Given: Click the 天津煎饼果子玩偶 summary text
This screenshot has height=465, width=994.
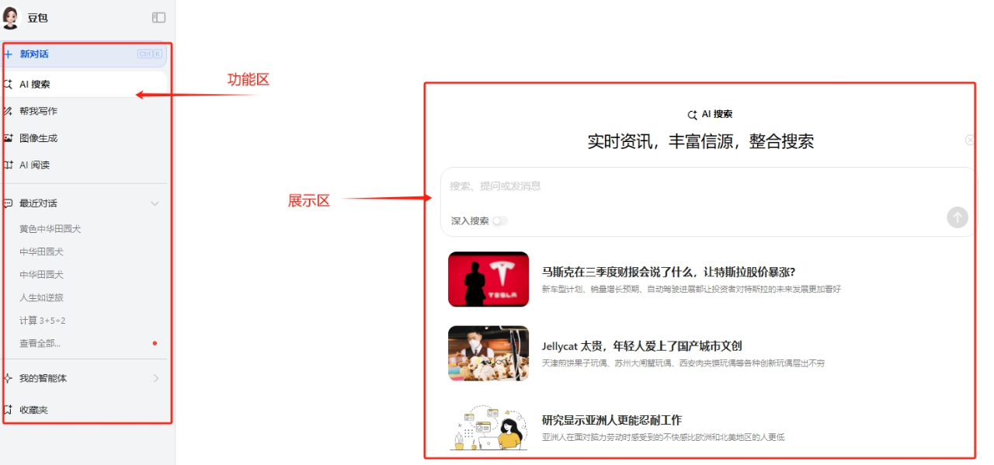Looking at the screenshot, I should tap(683, 363).
